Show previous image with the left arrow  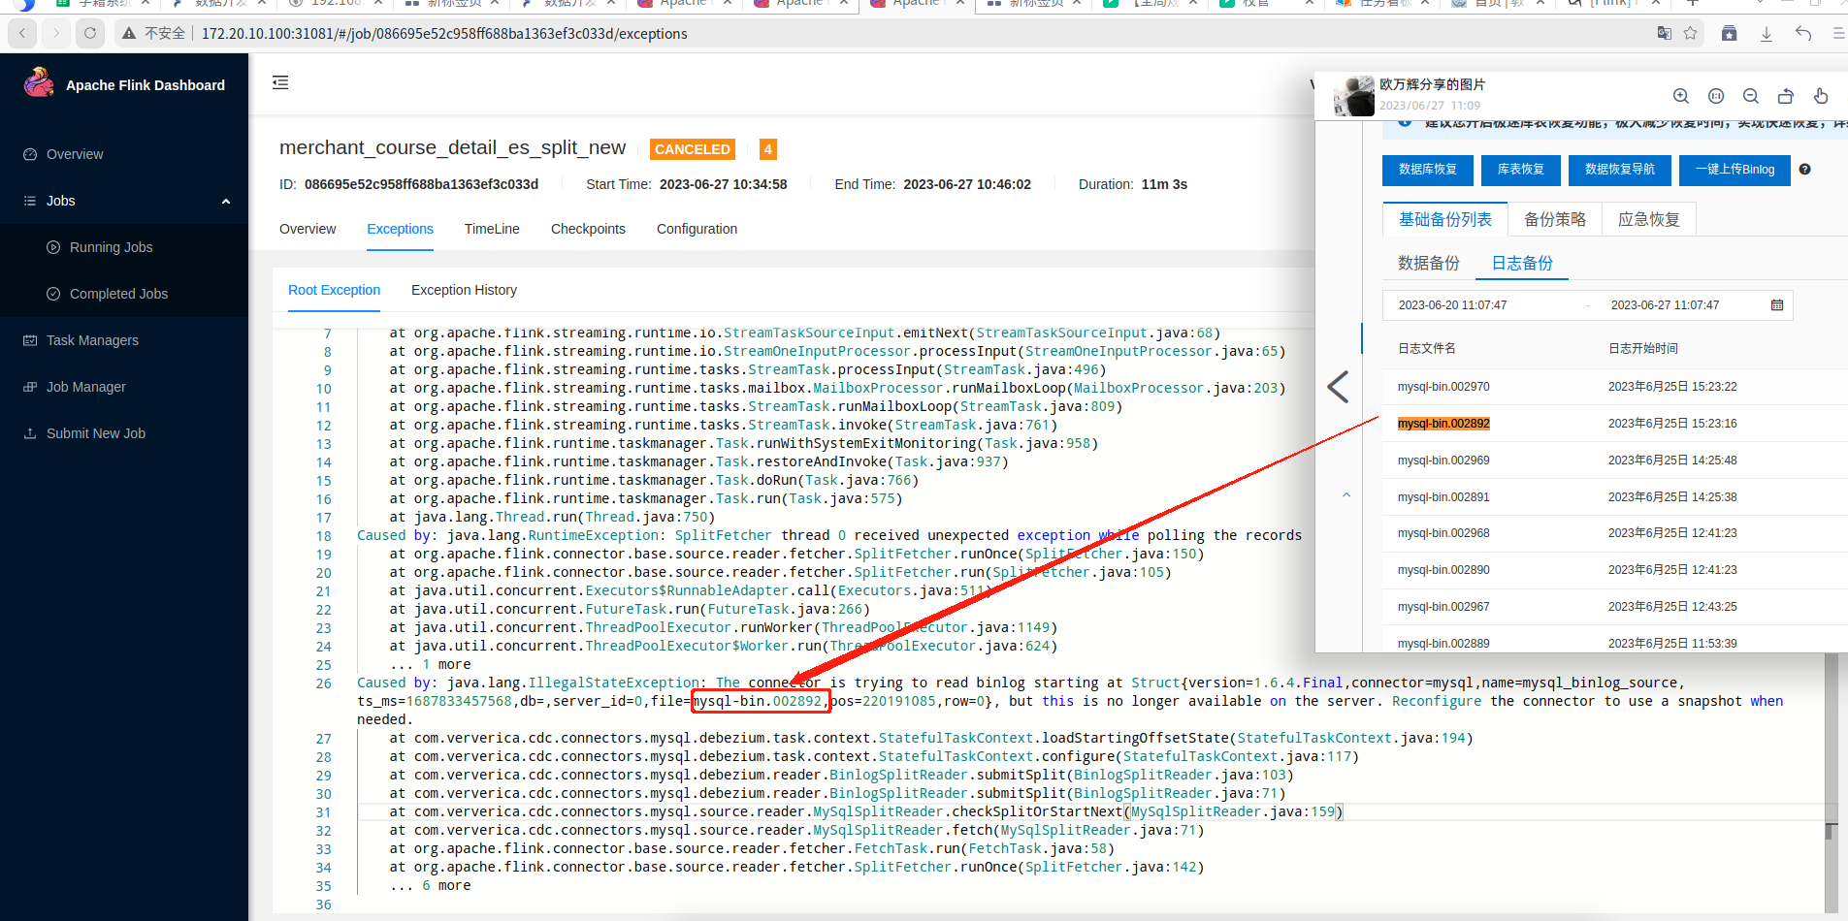[x=1339, y=387]
